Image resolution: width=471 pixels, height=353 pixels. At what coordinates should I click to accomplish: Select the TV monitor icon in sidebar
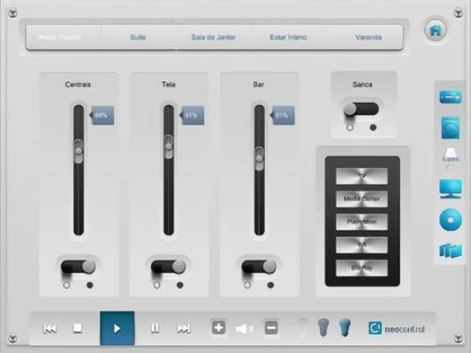coord(451,189)
